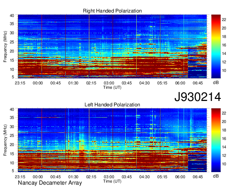Click the 00:00 time tick of Right Handed plot
This screenshot has width=230, height=187.
(38, 83)
